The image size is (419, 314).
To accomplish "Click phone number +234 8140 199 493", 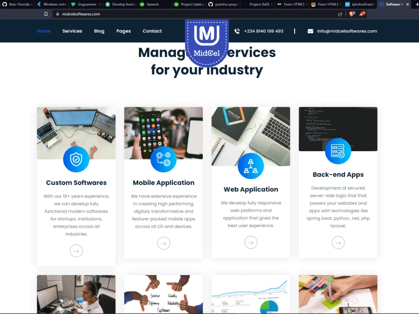I will coord(264,31).
